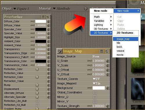Click the Image_Map node output connector icon

[59, 51]
